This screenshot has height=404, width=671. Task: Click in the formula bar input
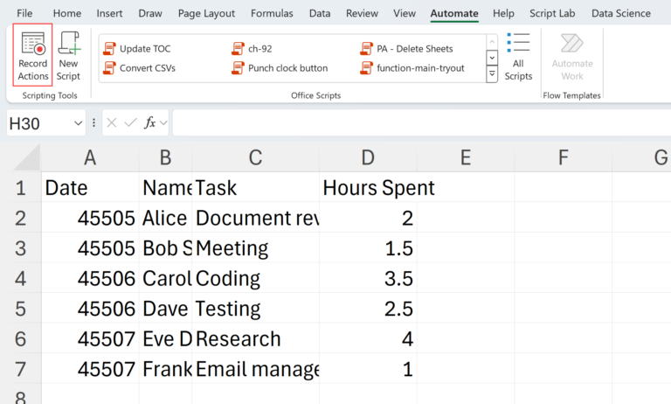click(x=419, y=123)
